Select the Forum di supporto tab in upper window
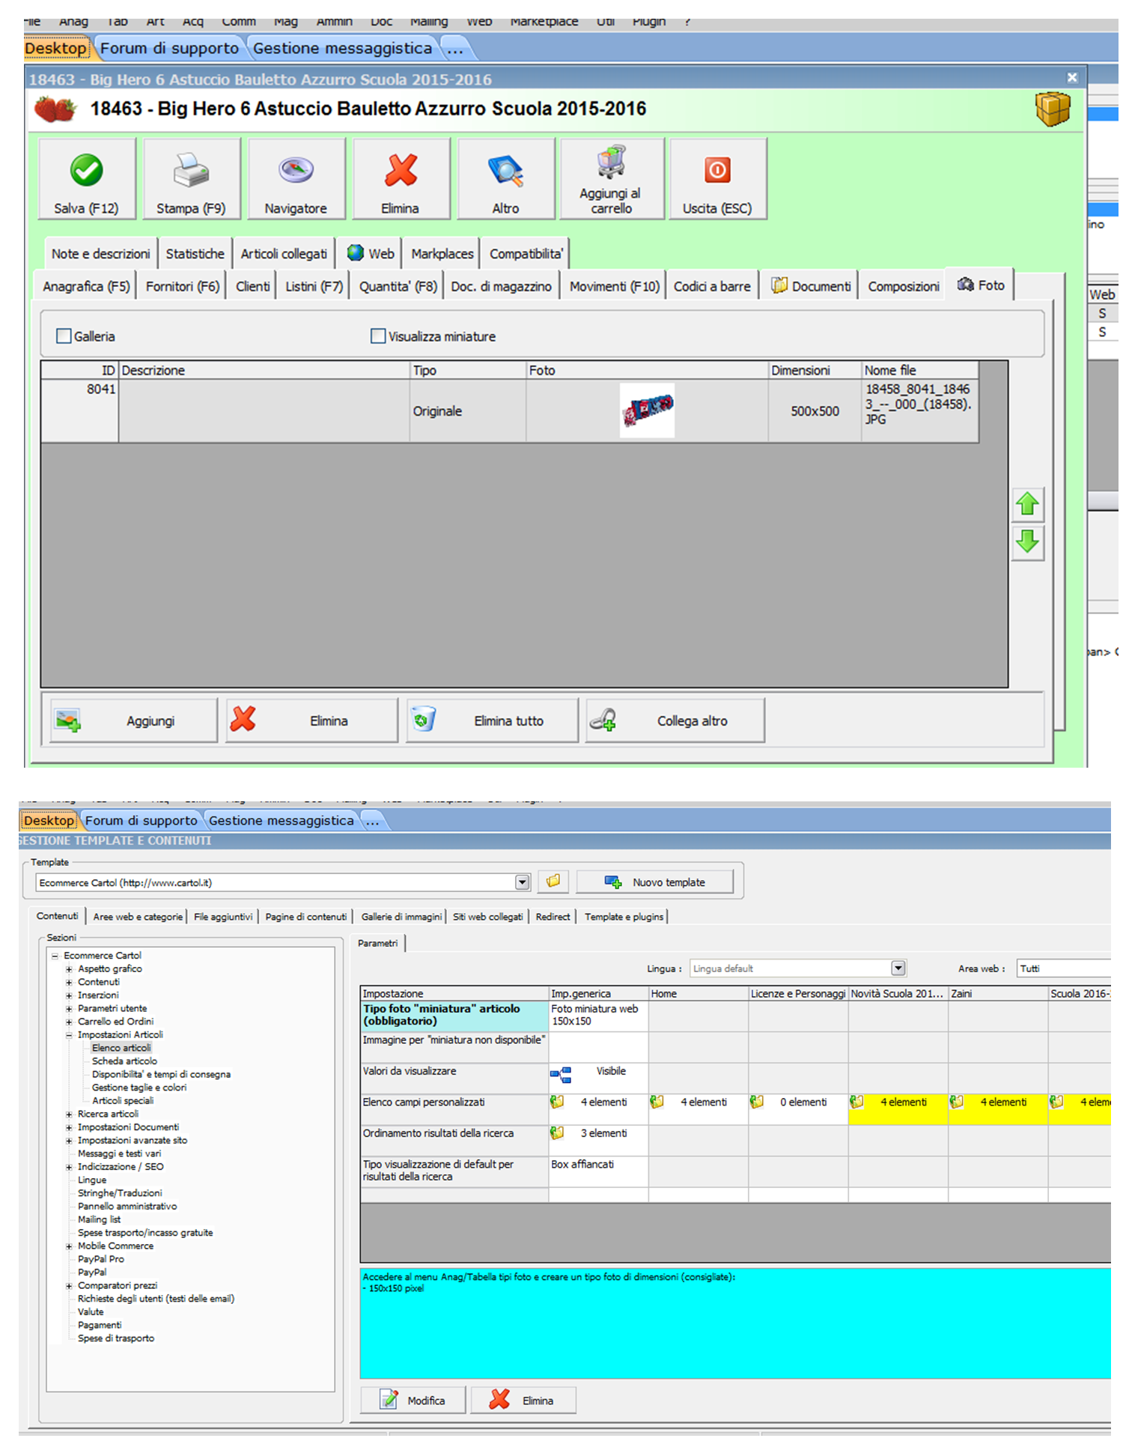 point(169,49)
